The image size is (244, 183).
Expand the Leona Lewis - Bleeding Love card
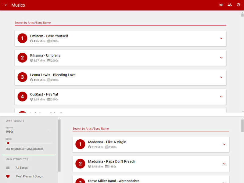(221, 77)
